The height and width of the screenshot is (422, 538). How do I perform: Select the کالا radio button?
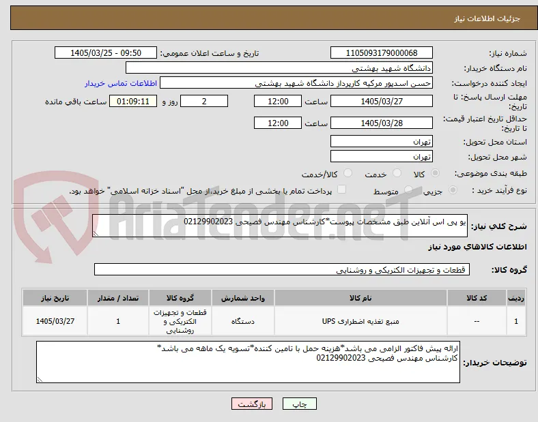[435, 173]
